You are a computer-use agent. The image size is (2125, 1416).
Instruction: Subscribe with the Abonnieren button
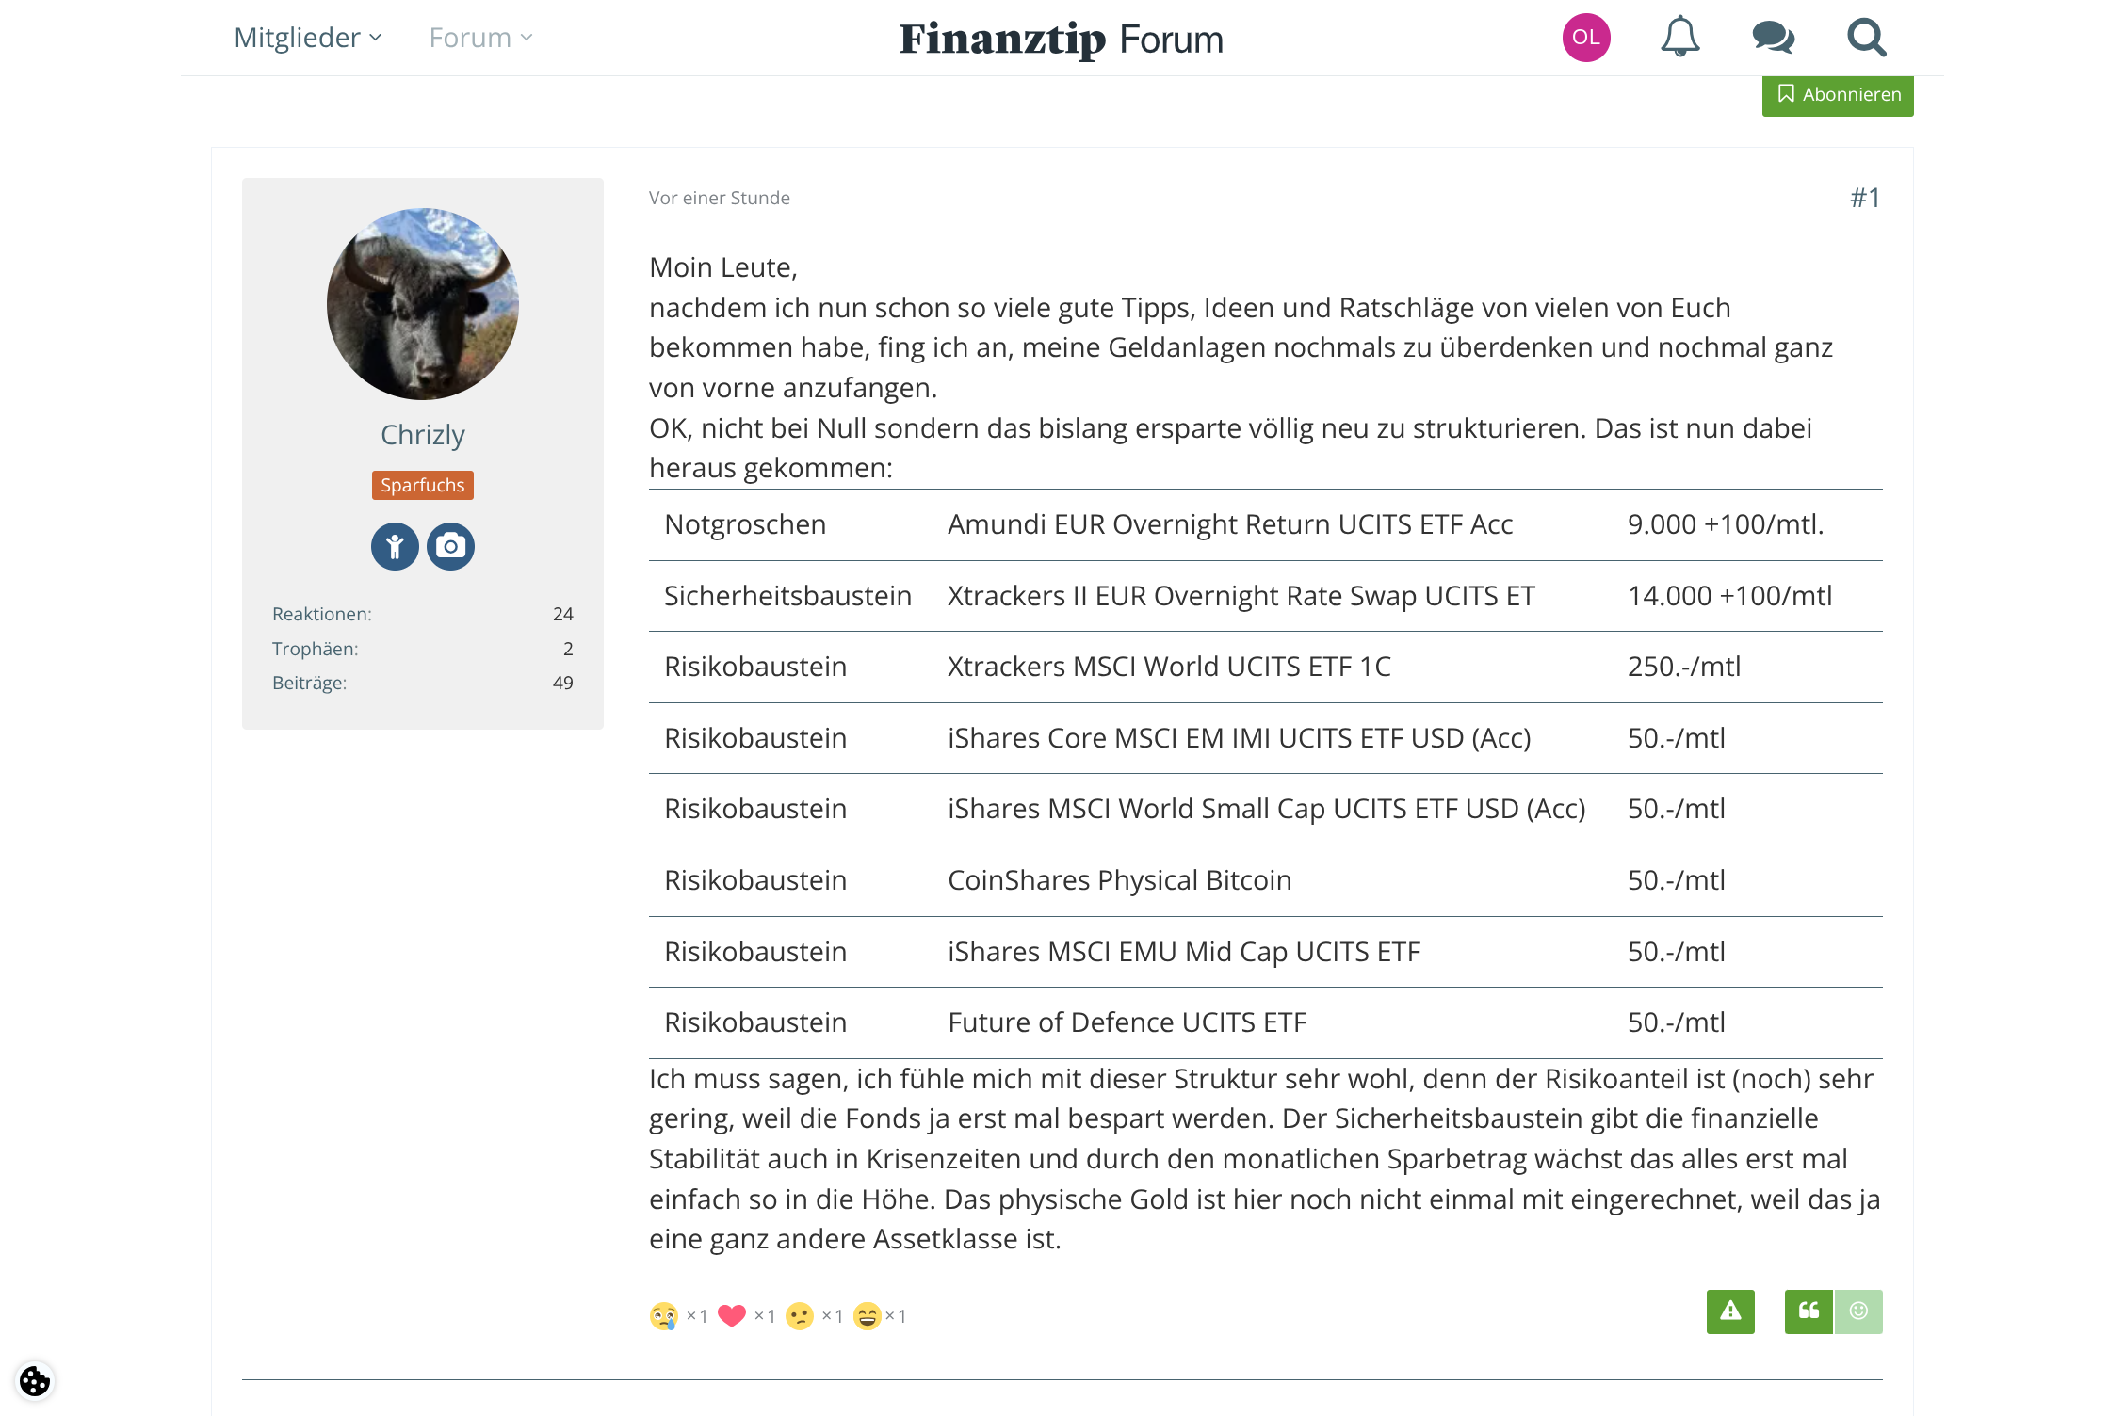(x=1838, y=95)
